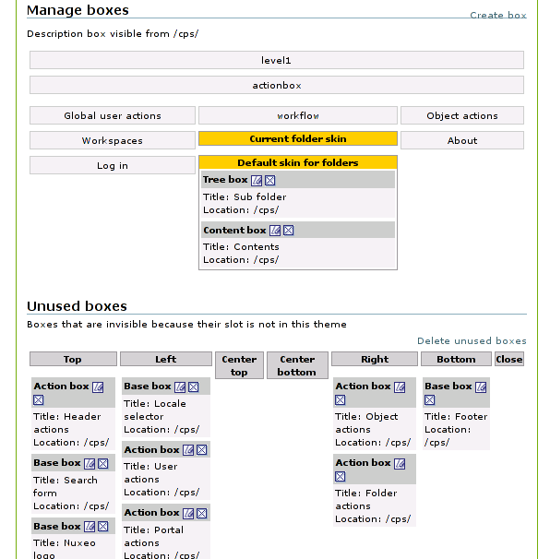Select the Current folder skin slot
550x559 pixels.
pos(298,138)
